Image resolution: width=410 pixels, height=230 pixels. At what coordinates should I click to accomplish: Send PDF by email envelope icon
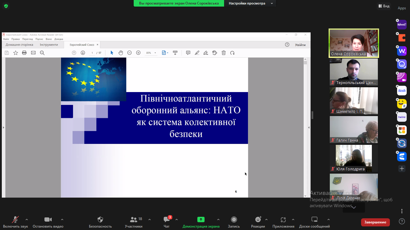pyautogui.click(x=33, y=53)
